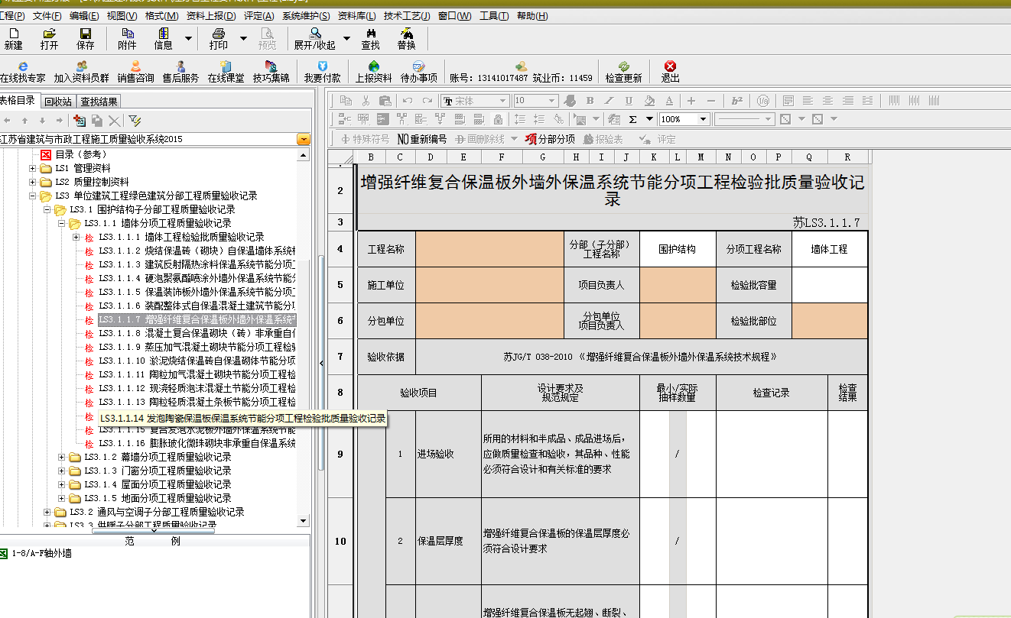Click the 退出 exit button

tap(670, 72)
